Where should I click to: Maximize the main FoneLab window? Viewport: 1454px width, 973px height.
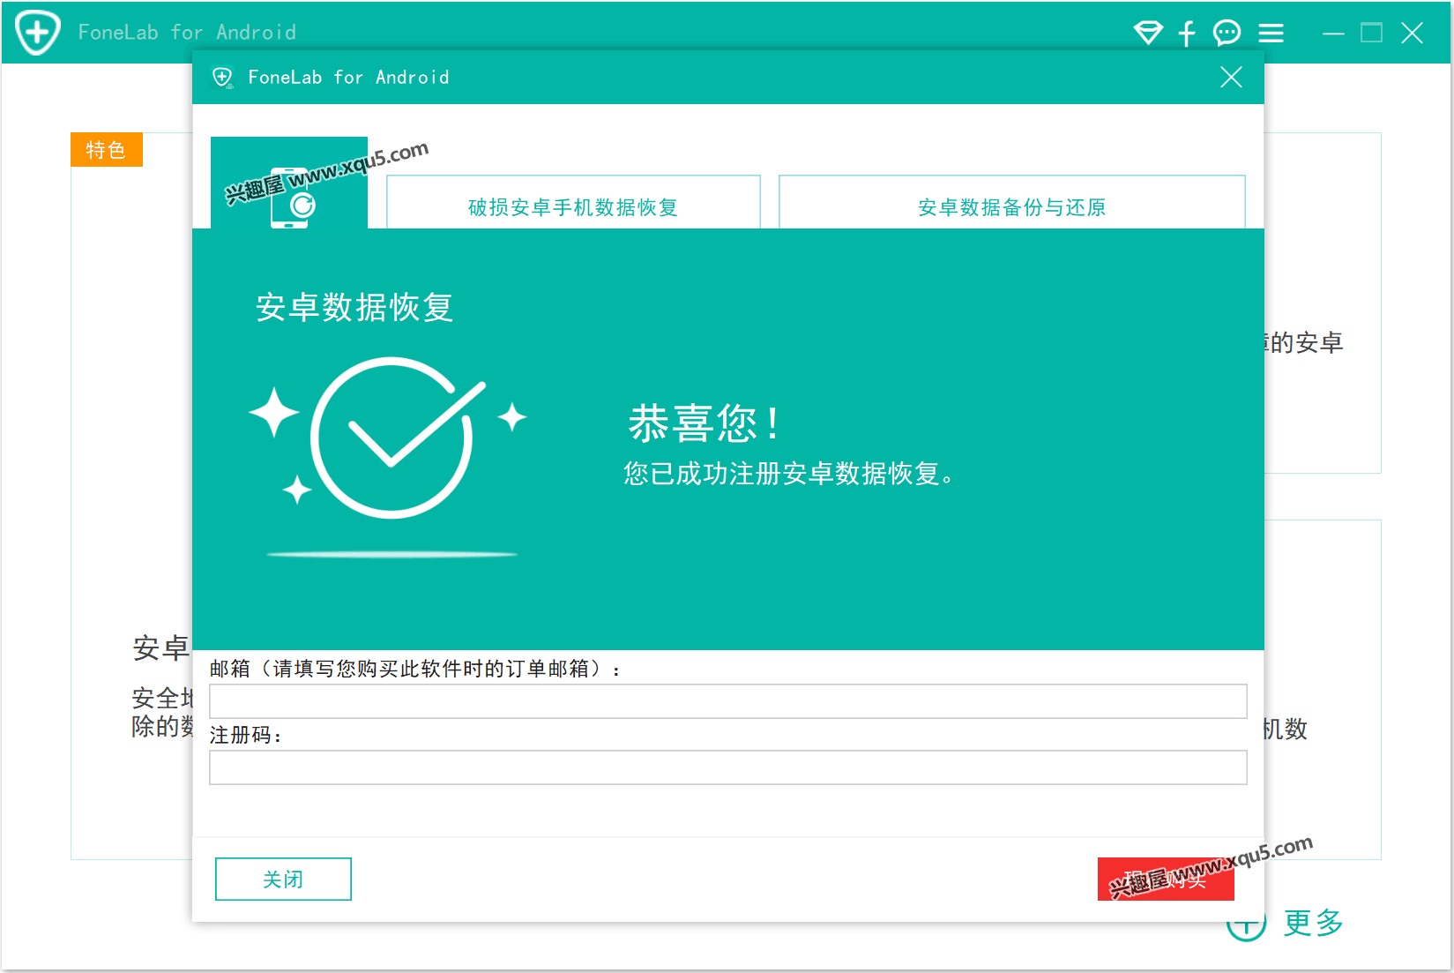tap(1372, 34)
